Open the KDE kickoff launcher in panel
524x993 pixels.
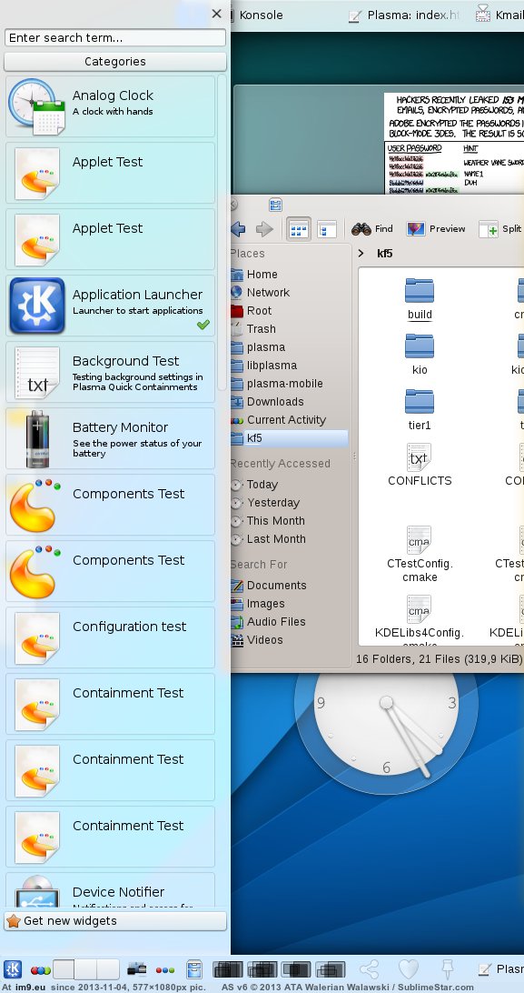[x=13, y=969]
